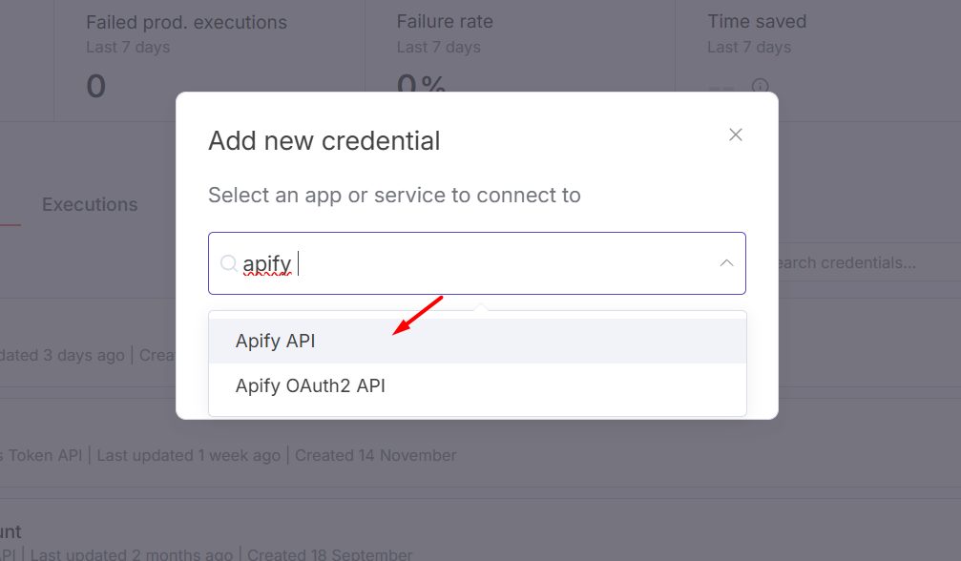Switch to the Executions tab
Viewport: 961px width, 561px height.
(x=89, y=204)
